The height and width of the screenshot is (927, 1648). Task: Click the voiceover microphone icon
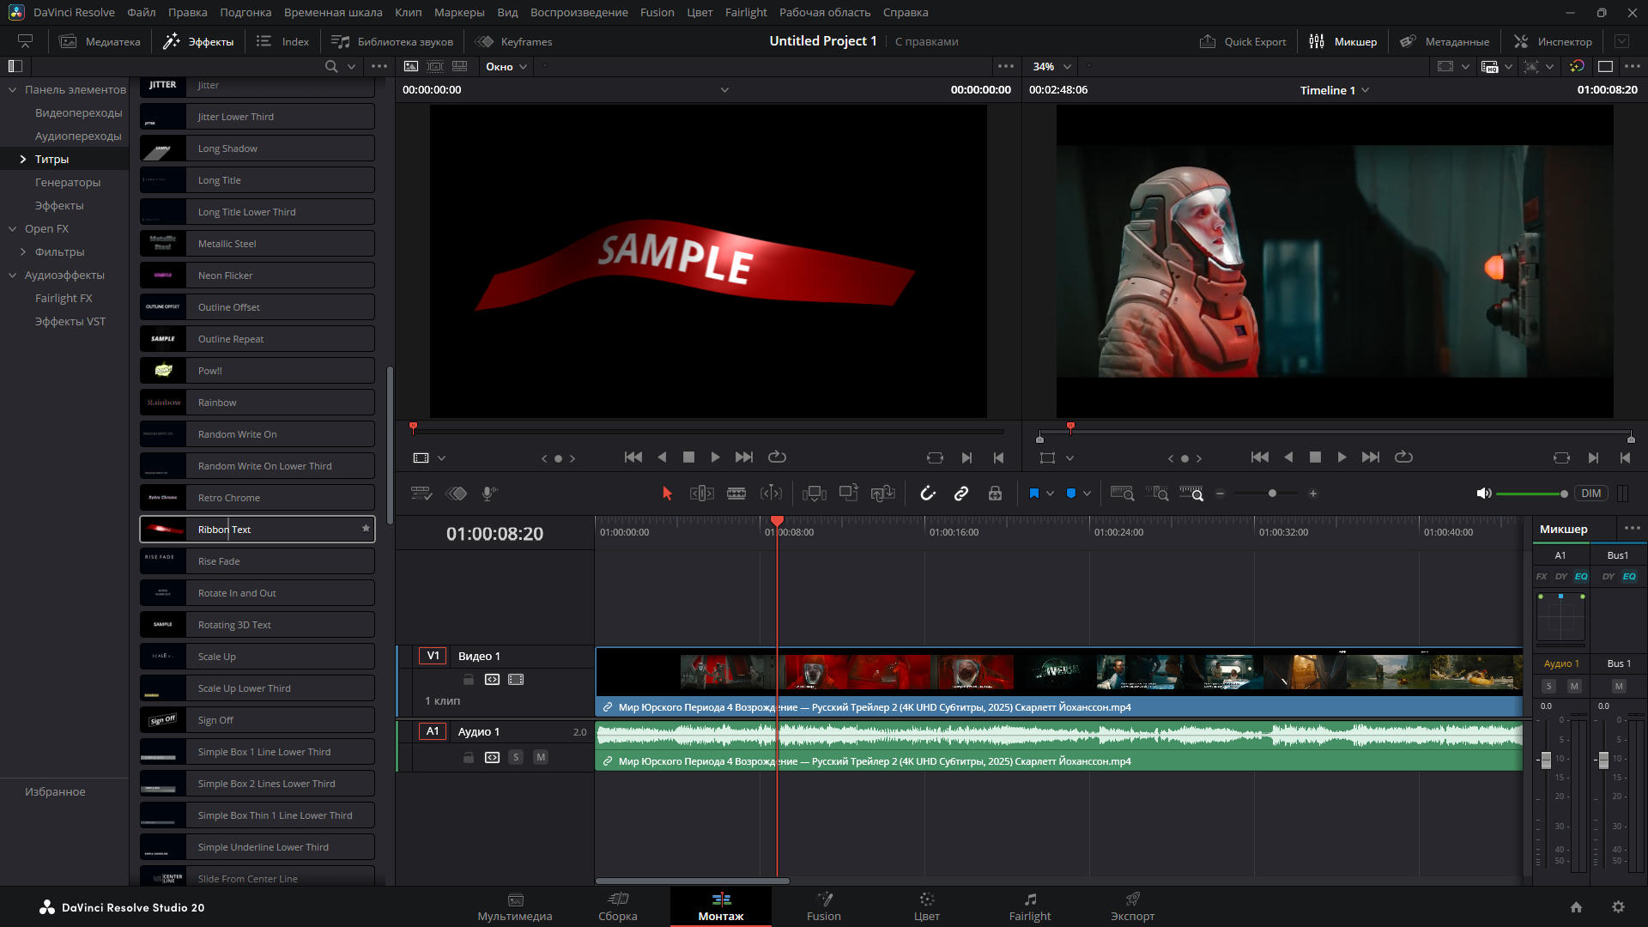point(489,494)
